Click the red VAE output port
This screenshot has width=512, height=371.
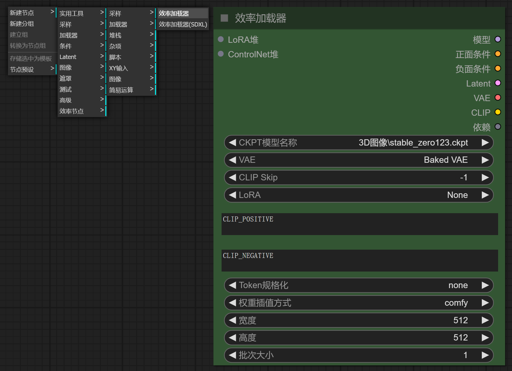498,98
